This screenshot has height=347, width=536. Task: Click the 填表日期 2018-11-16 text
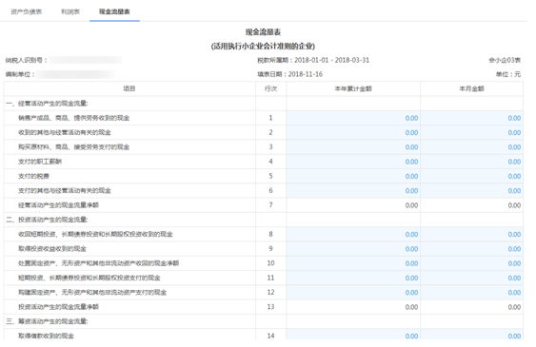pos(289,74)
